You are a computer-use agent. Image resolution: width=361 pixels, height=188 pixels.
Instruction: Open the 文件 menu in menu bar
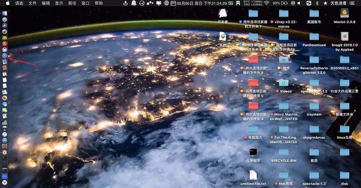(x=32, y=3)
